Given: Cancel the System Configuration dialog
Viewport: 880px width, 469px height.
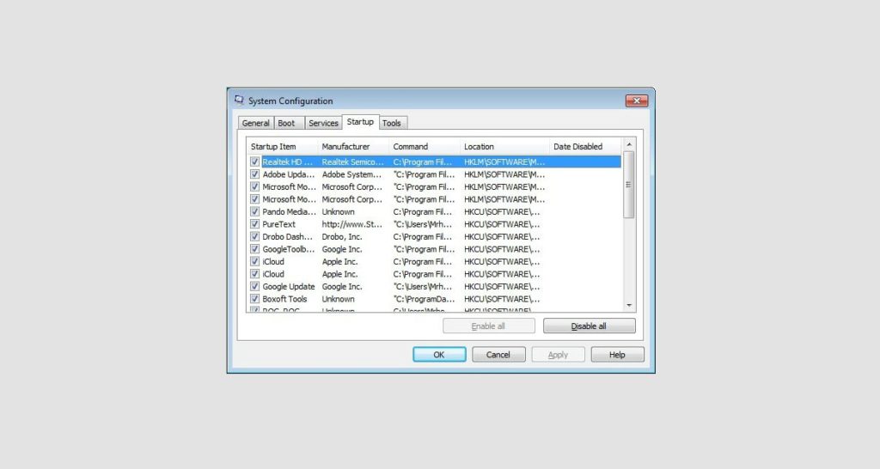Looking at the screenshot, I should coord(498,355).
